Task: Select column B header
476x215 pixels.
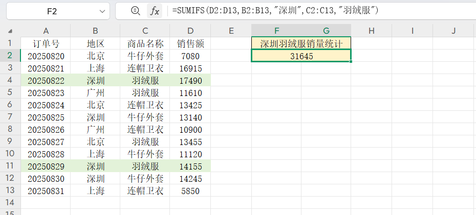Action: [95, 31]
